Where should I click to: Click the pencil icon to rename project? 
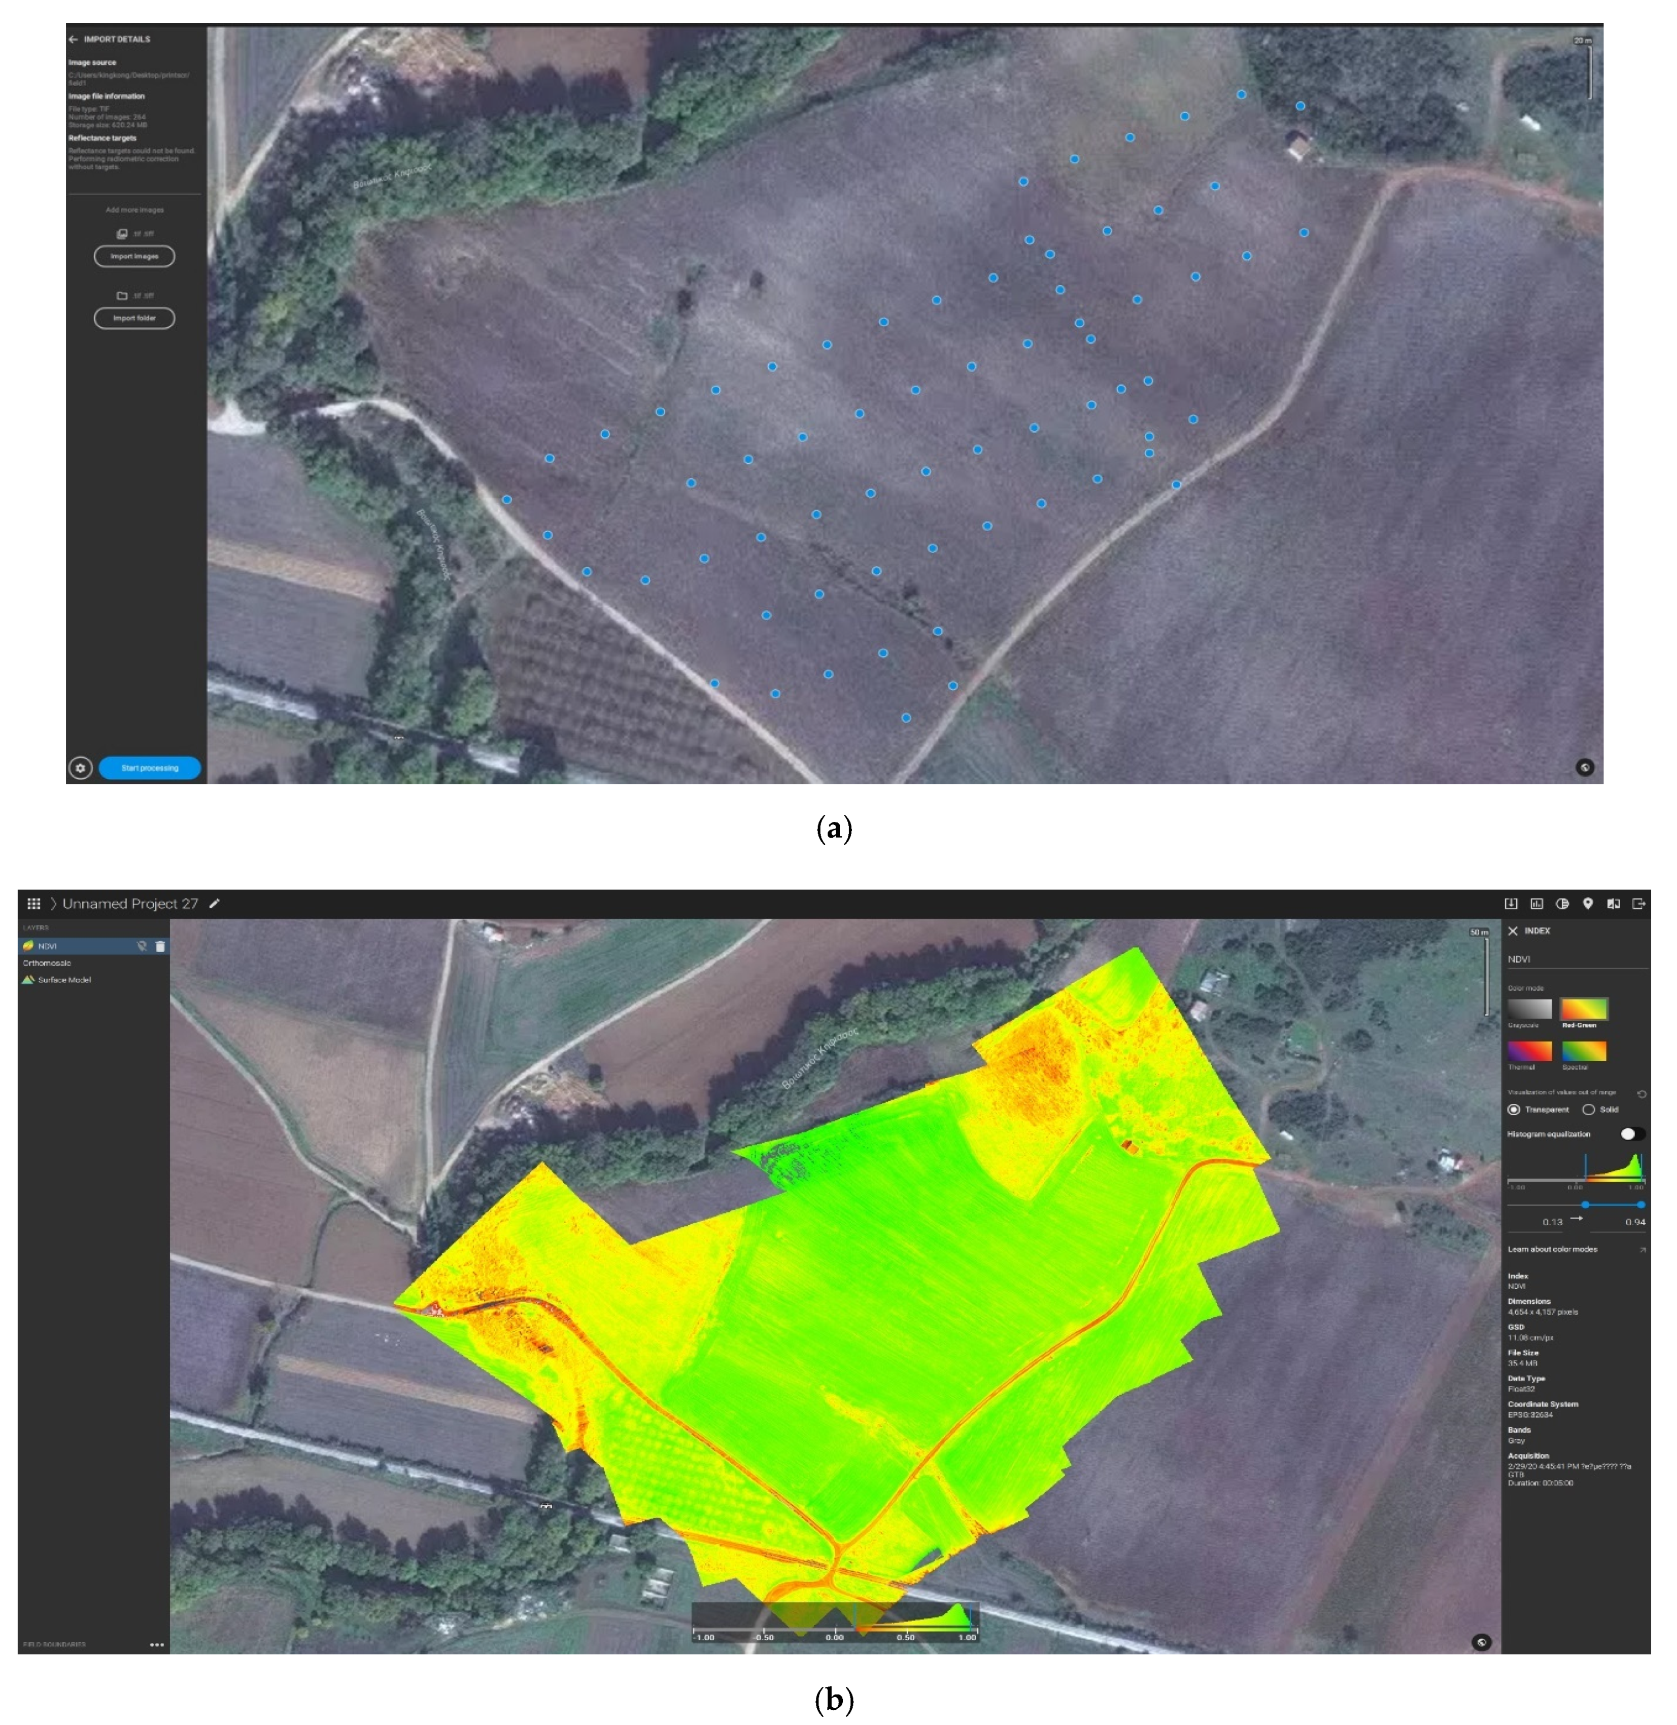(214, 904)
